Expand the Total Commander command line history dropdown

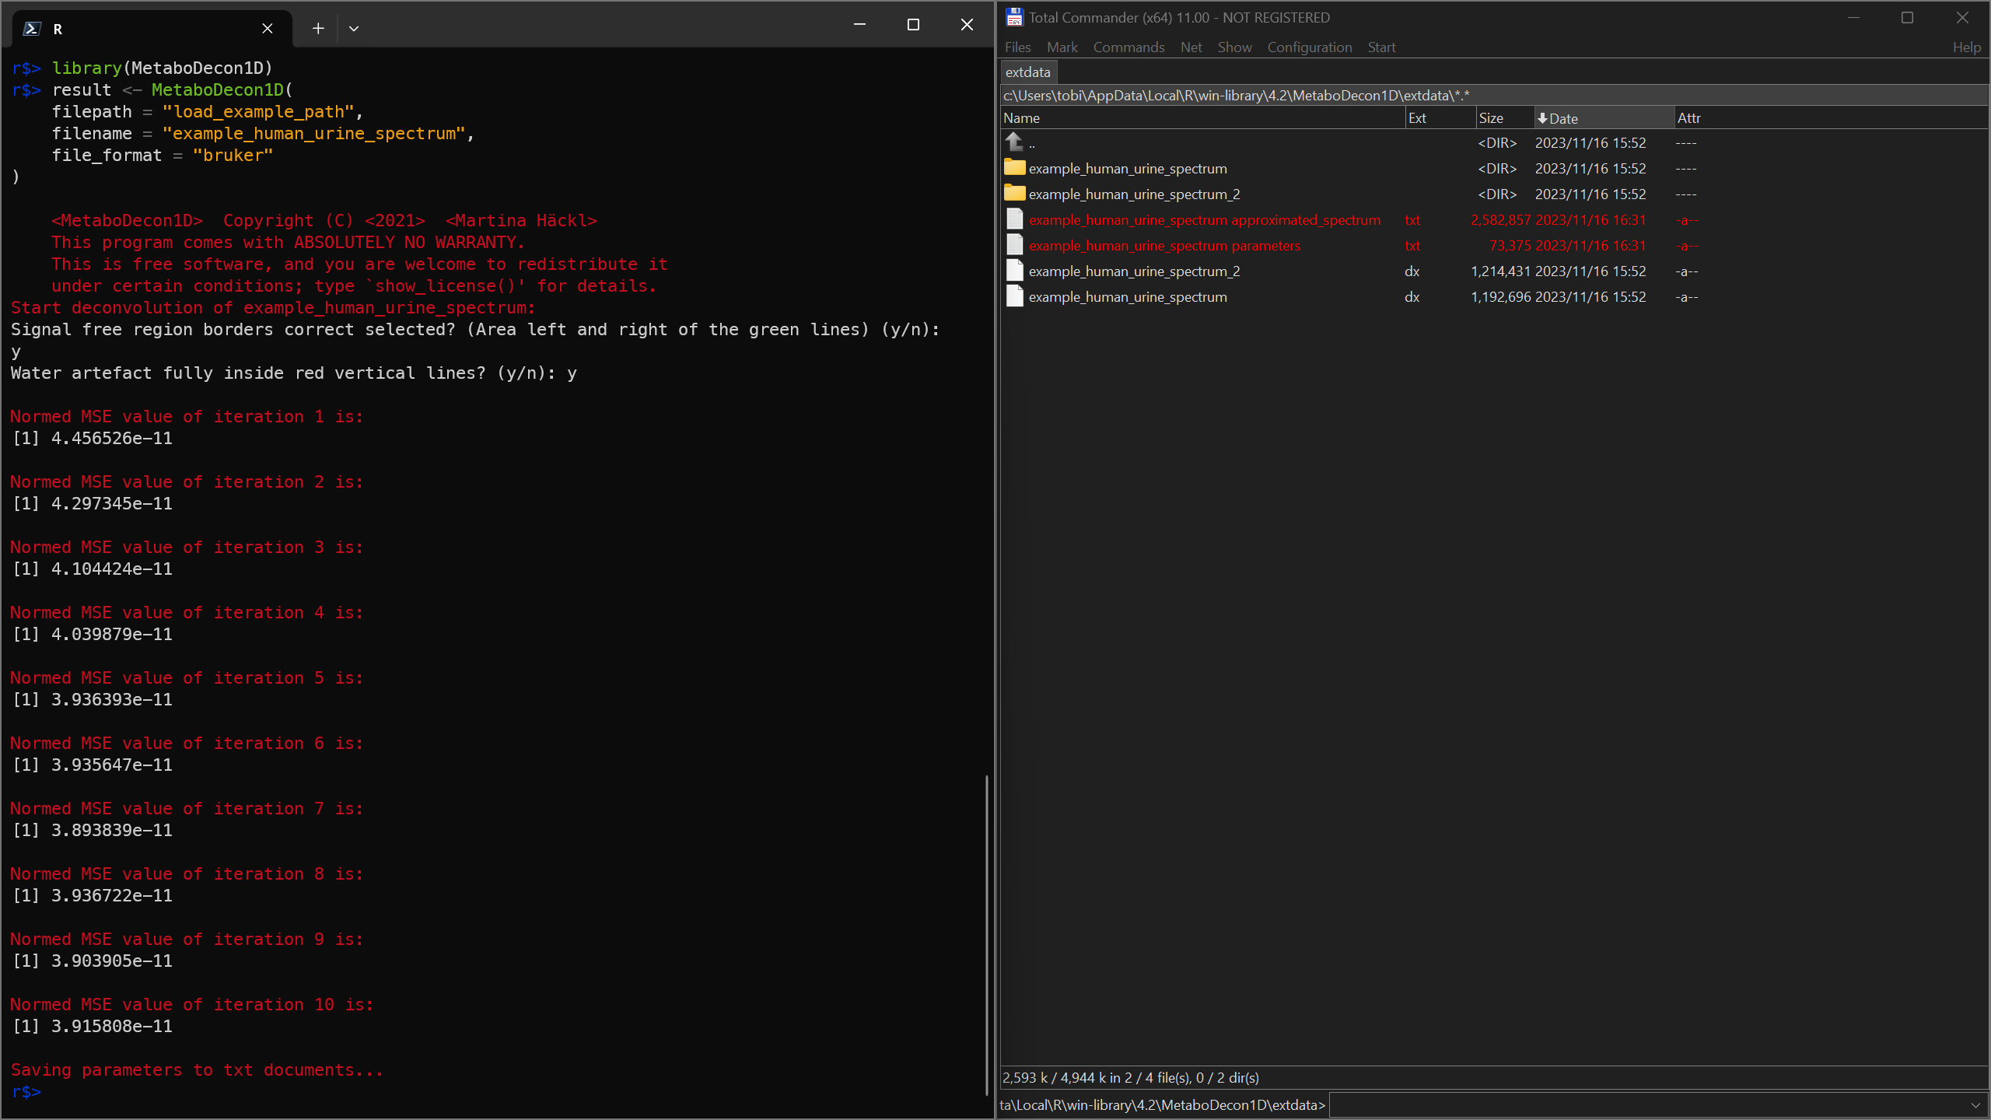click(1975, 1105)
